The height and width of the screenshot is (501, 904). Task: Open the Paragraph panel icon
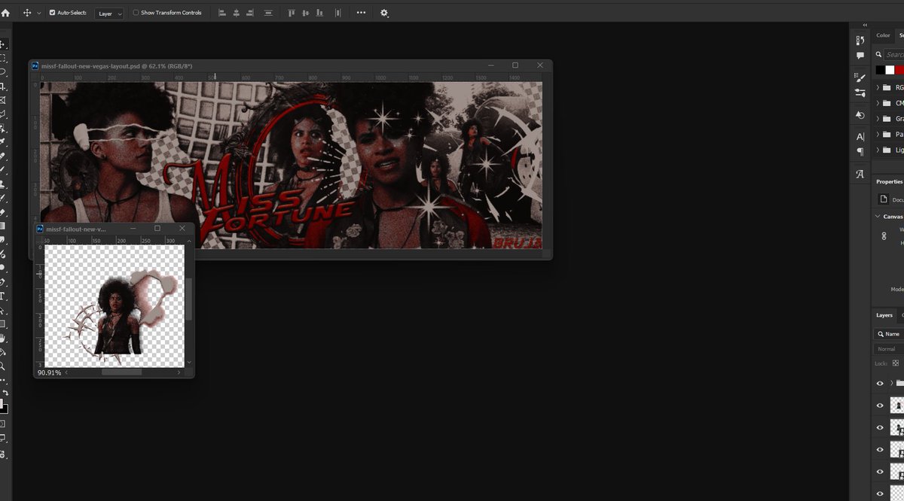(860, 151)
